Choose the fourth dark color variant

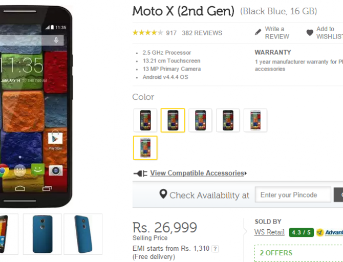[x=228, y=120]
